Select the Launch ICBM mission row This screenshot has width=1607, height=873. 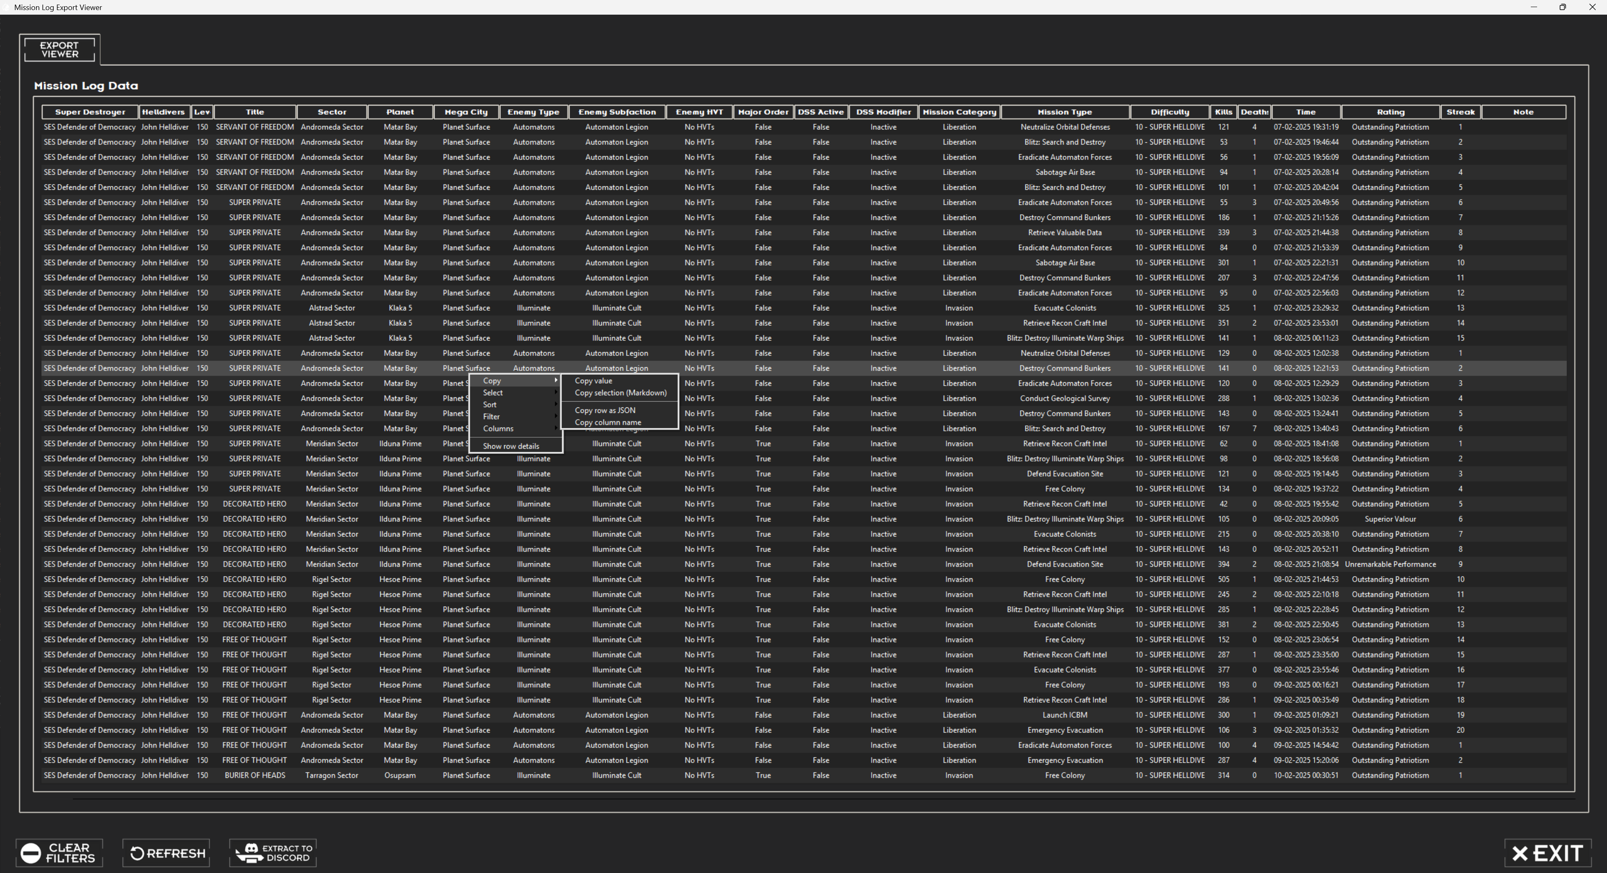tap(1064, 715)
